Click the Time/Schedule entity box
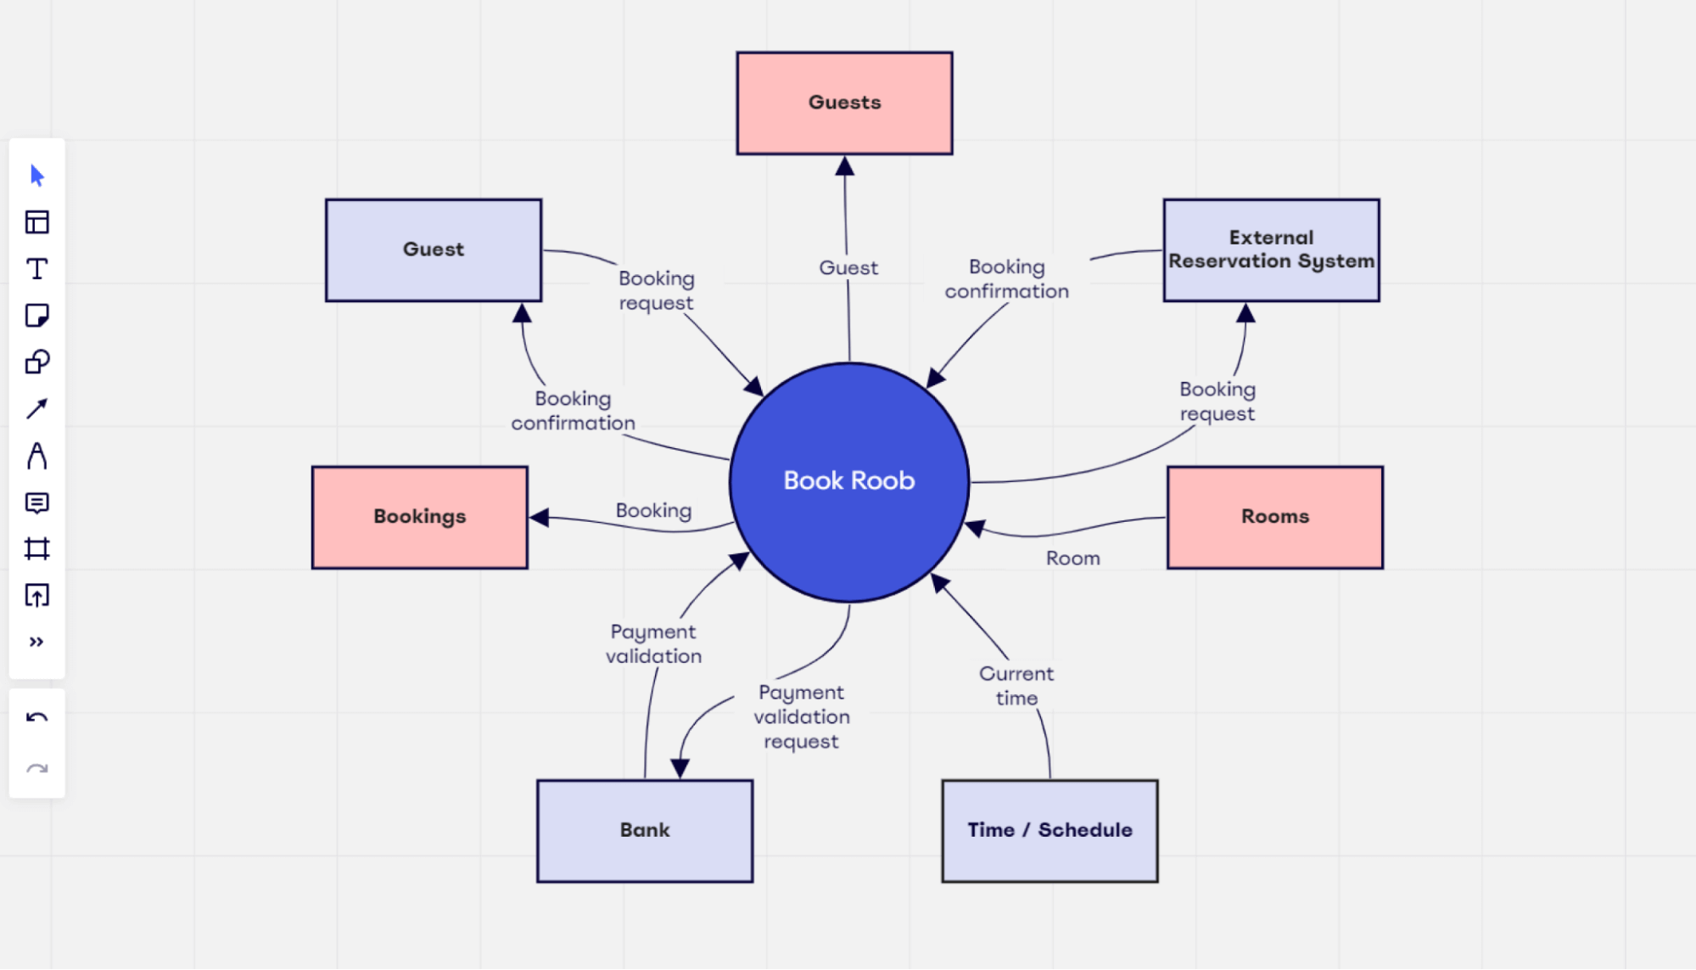The image size is (1696, 970). click(x=1046, y=828)
